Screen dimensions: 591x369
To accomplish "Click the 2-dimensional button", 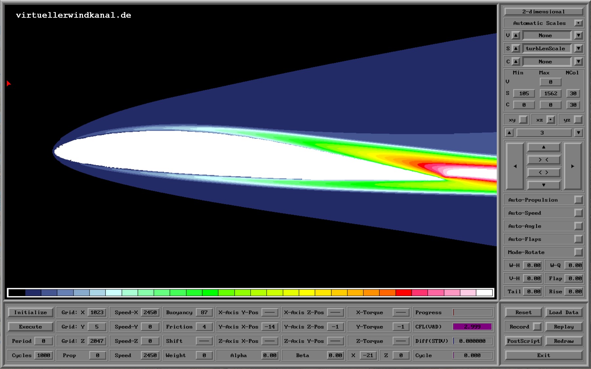I will click(x=544, y=12).
